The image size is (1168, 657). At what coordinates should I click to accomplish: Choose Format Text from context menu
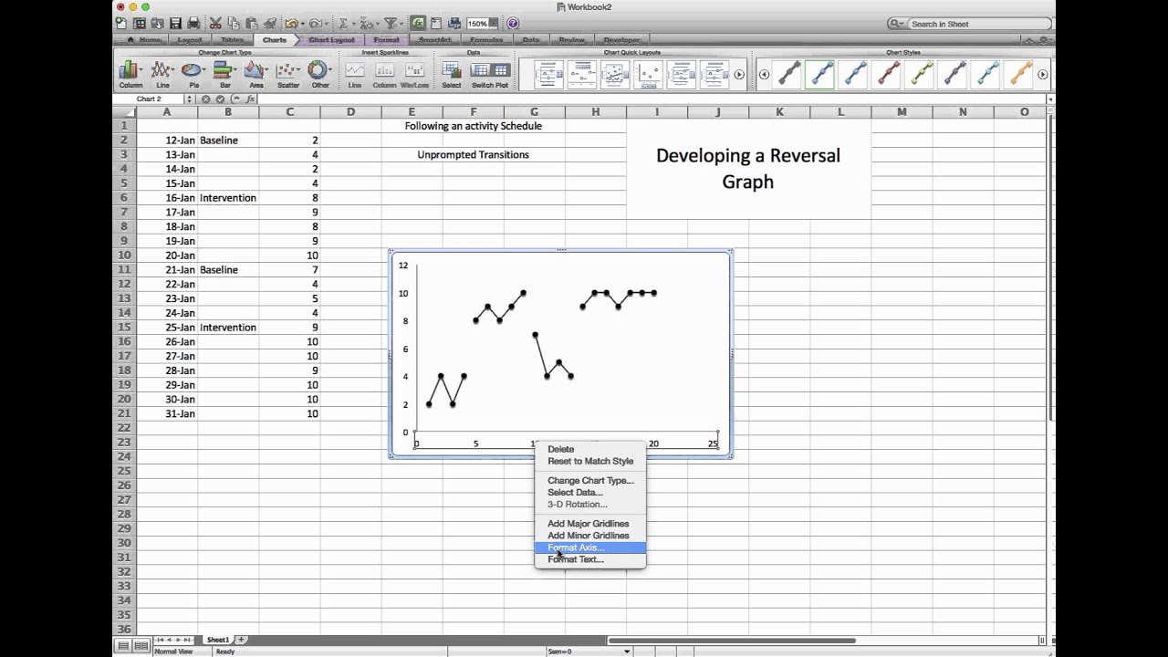point(589,559)
